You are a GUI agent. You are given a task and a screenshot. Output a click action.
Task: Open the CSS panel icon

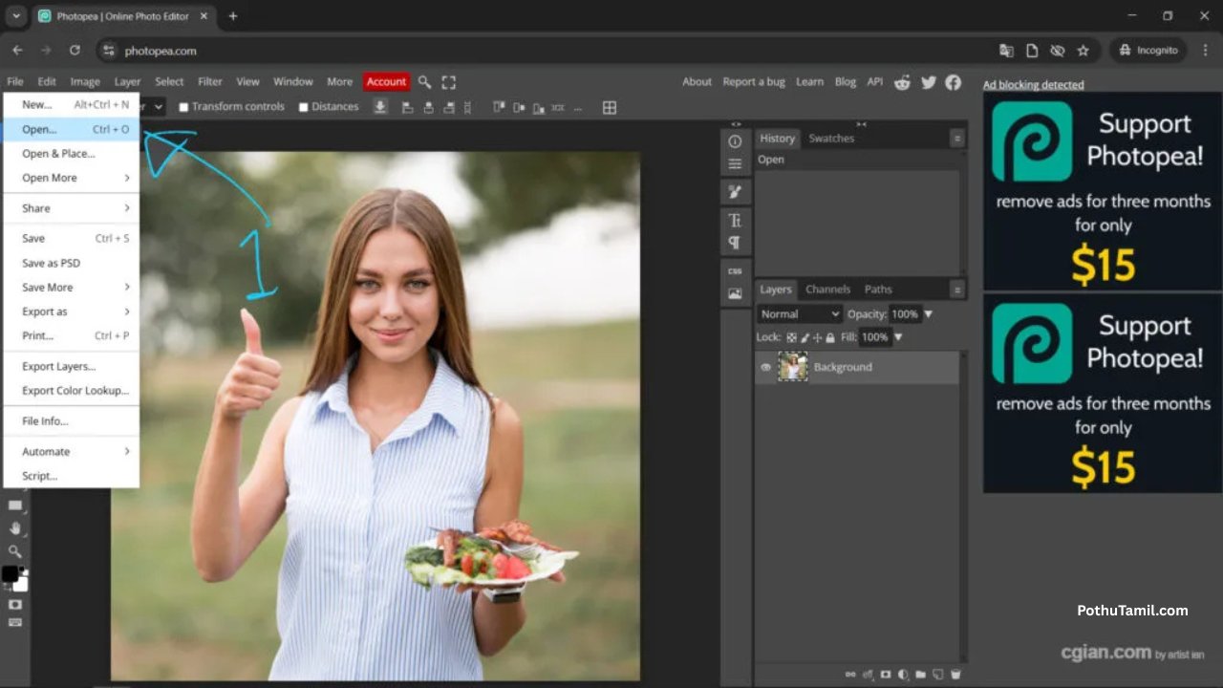coord(735,271)
